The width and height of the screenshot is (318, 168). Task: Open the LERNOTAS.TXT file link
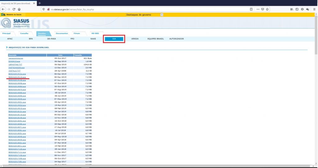(x=16, y=64)
